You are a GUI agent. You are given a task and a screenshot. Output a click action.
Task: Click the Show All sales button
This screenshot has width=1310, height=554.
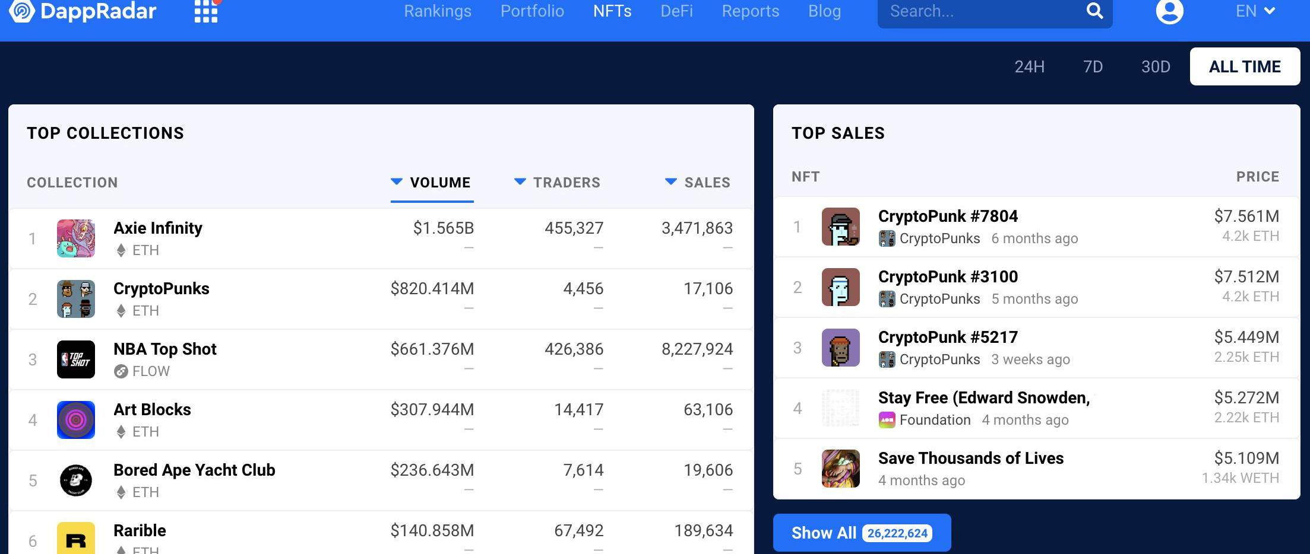coord(862,533)
